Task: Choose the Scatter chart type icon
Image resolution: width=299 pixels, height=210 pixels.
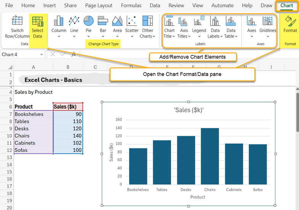Action: pyautogui.click(x=132, y=21)
